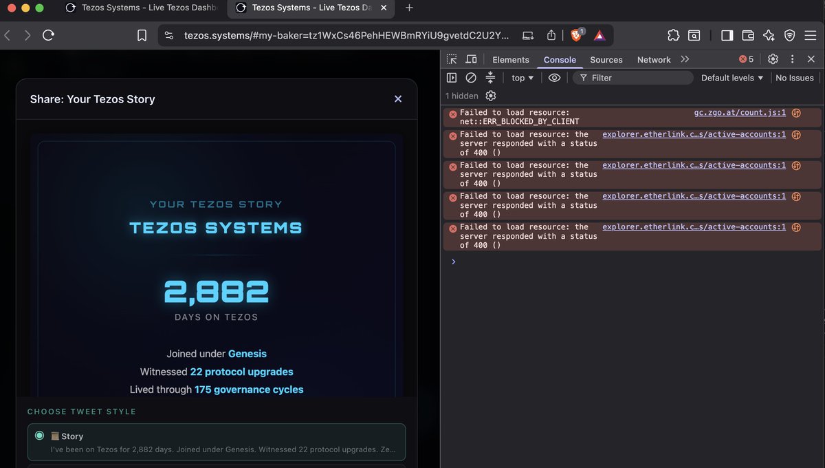
Task: Open the console settings gear near '1 hidden'
Action: point(490,96)
